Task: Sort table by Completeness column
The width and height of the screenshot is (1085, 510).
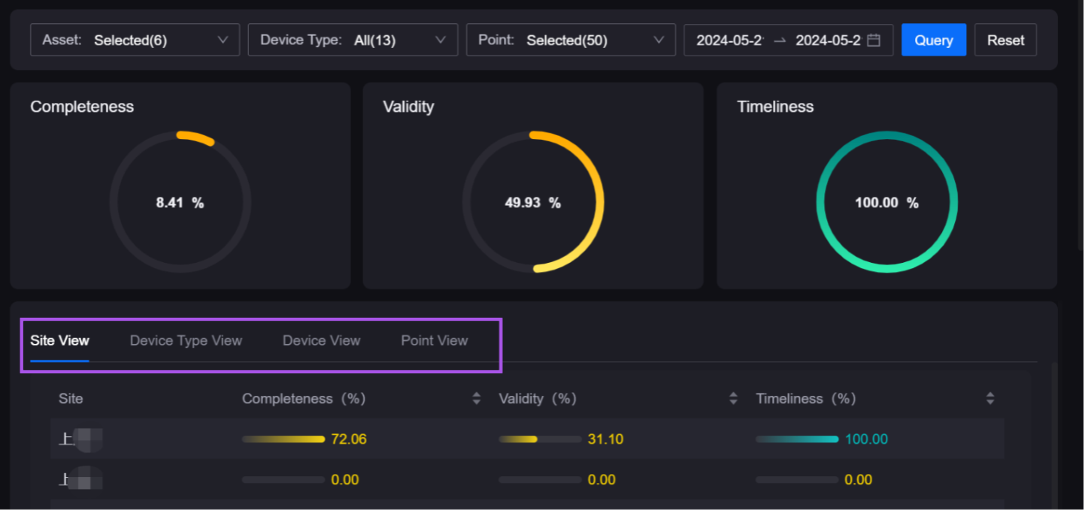Action: [x=476, y=399]
